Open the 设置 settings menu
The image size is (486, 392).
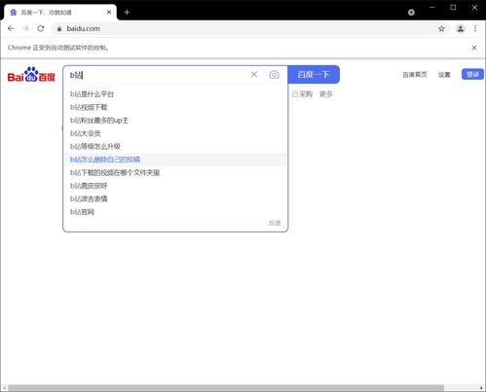pyautogui.click(x=444, y=75)
